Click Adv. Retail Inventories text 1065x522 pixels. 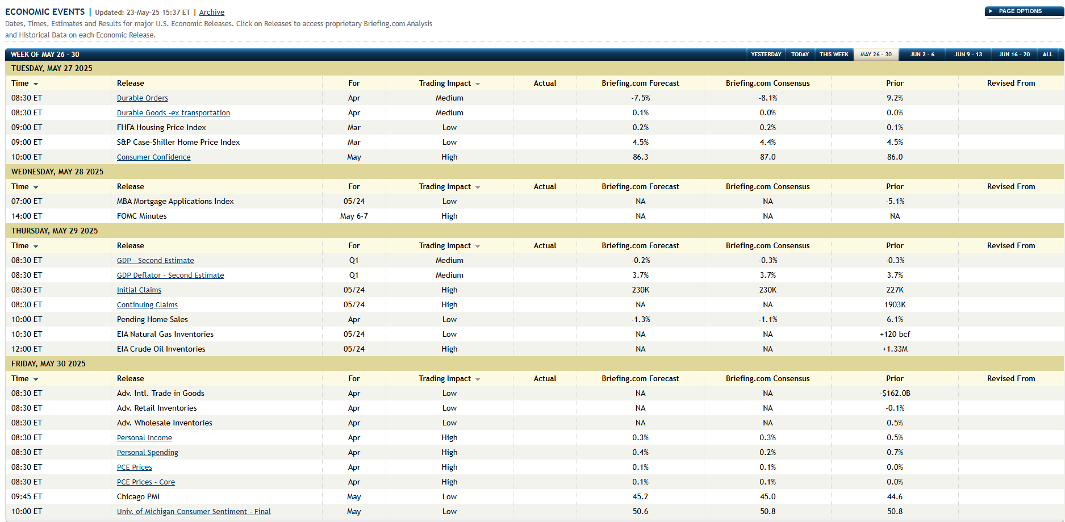(x=157, y=408)
